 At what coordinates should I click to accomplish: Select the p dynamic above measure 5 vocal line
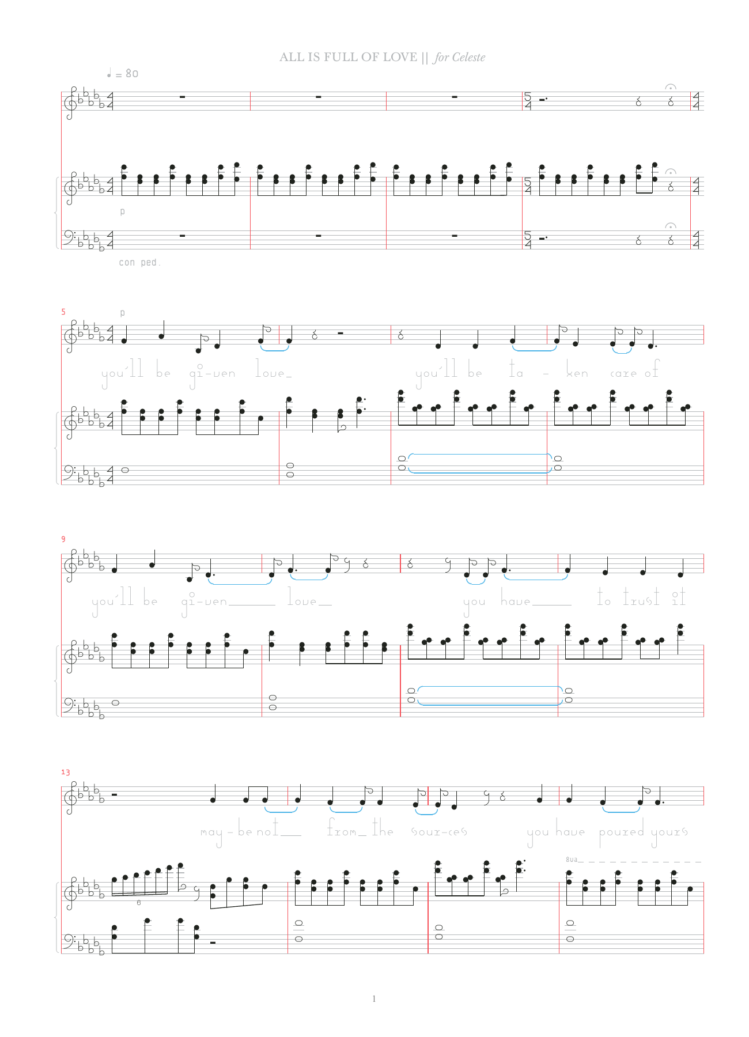(x=122, y=313)
